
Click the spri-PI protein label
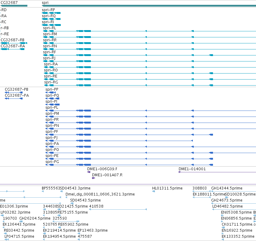pos(51,102)
